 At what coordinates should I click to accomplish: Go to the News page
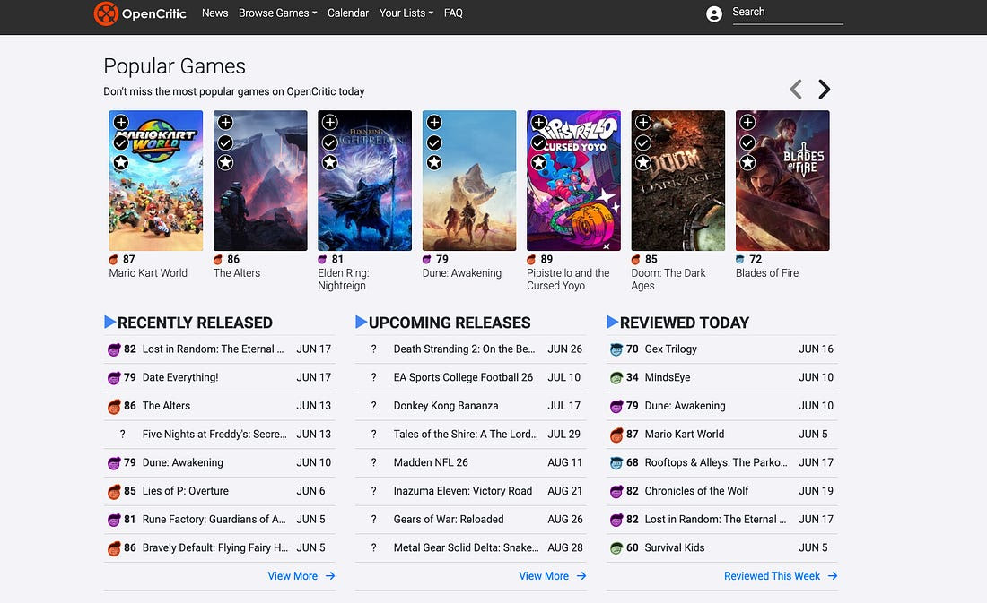214,13
